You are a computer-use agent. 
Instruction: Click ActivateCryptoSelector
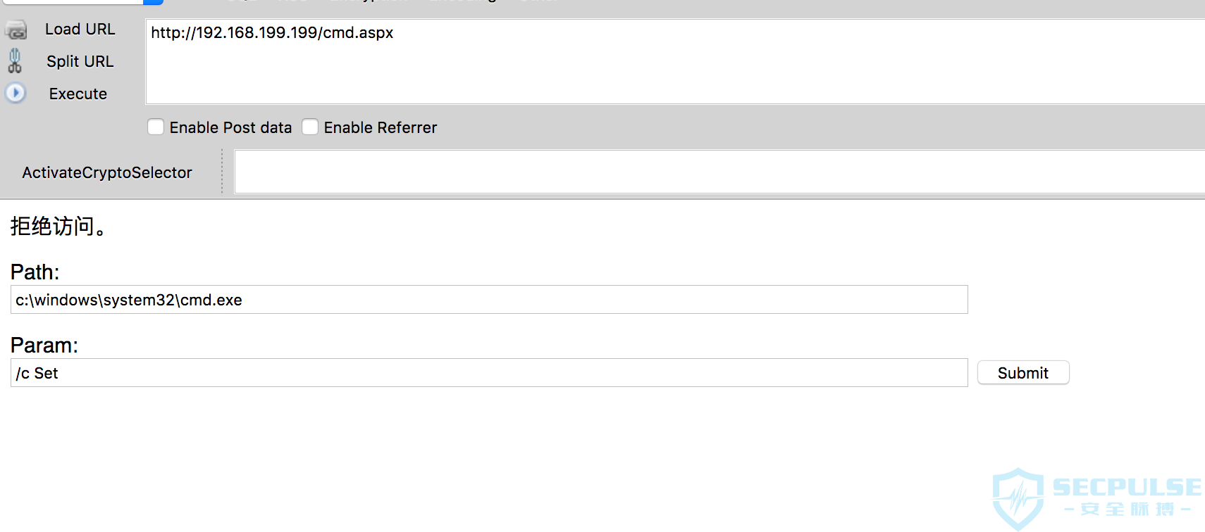107,173
